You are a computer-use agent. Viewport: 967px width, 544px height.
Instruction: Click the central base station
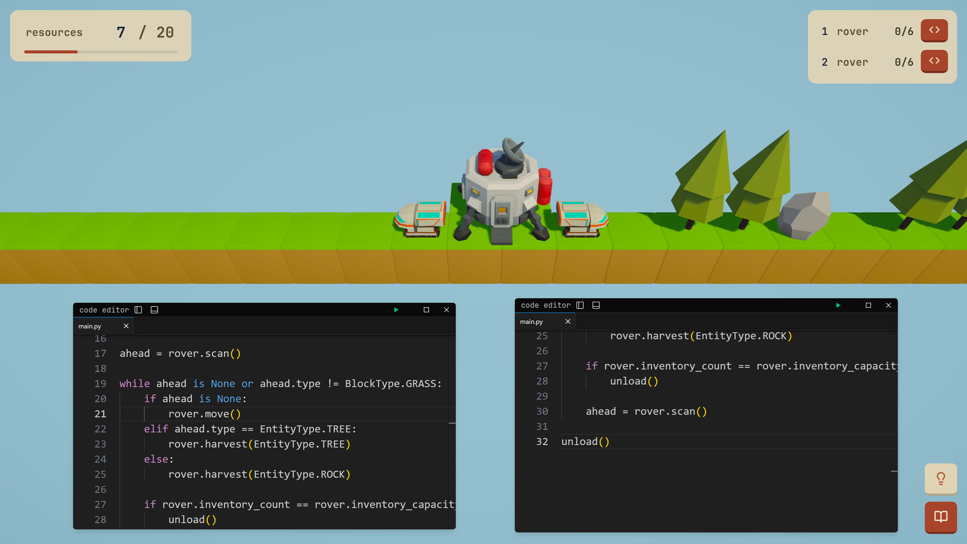(504, 191)
